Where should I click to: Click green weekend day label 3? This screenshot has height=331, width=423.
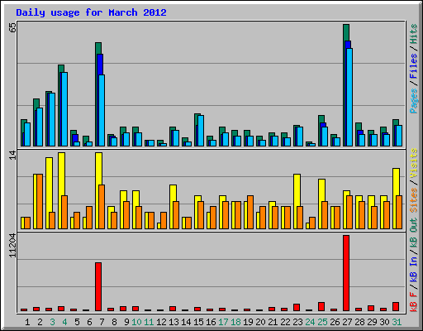point(52,322)
